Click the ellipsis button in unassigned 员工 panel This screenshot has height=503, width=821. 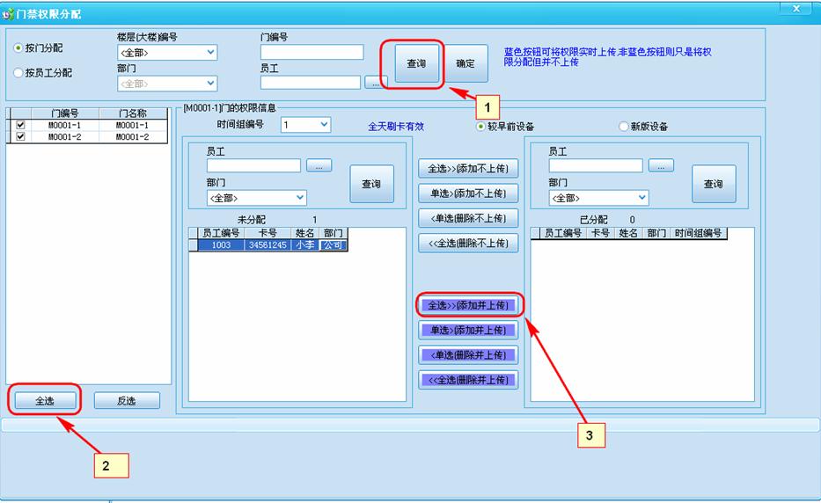click(319, 165)
